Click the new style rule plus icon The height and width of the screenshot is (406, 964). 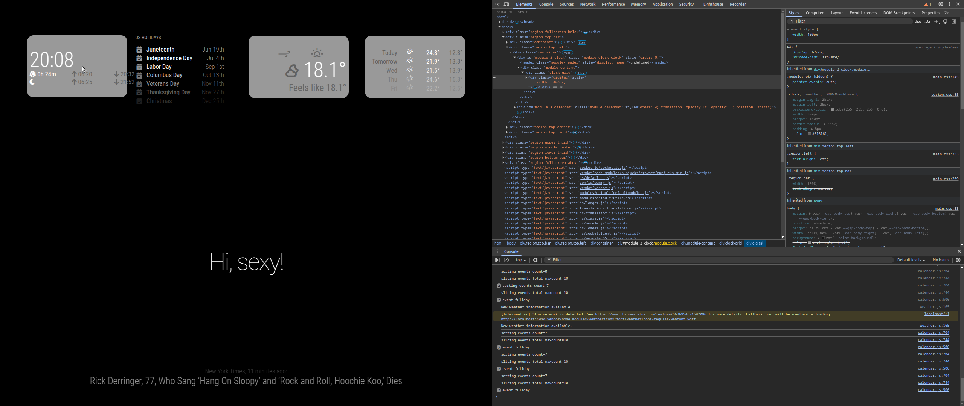coord(937,21)
